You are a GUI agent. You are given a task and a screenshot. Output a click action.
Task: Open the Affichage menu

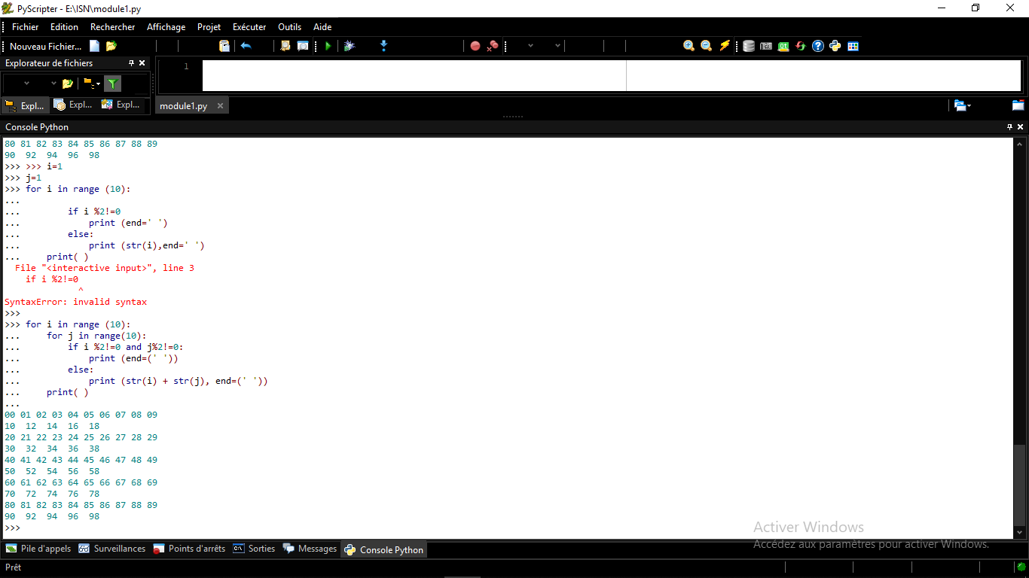tap(166, 27)
